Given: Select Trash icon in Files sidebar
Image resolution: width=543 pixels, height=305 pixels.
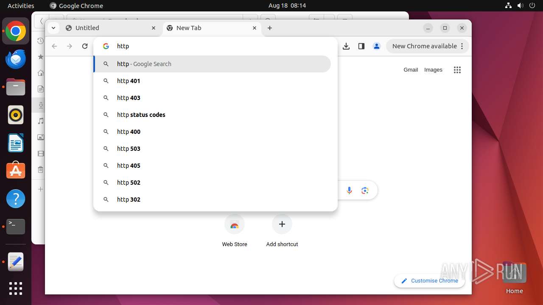Looking at the screenshot, I should pyautogui.click(x=41, y=170).
